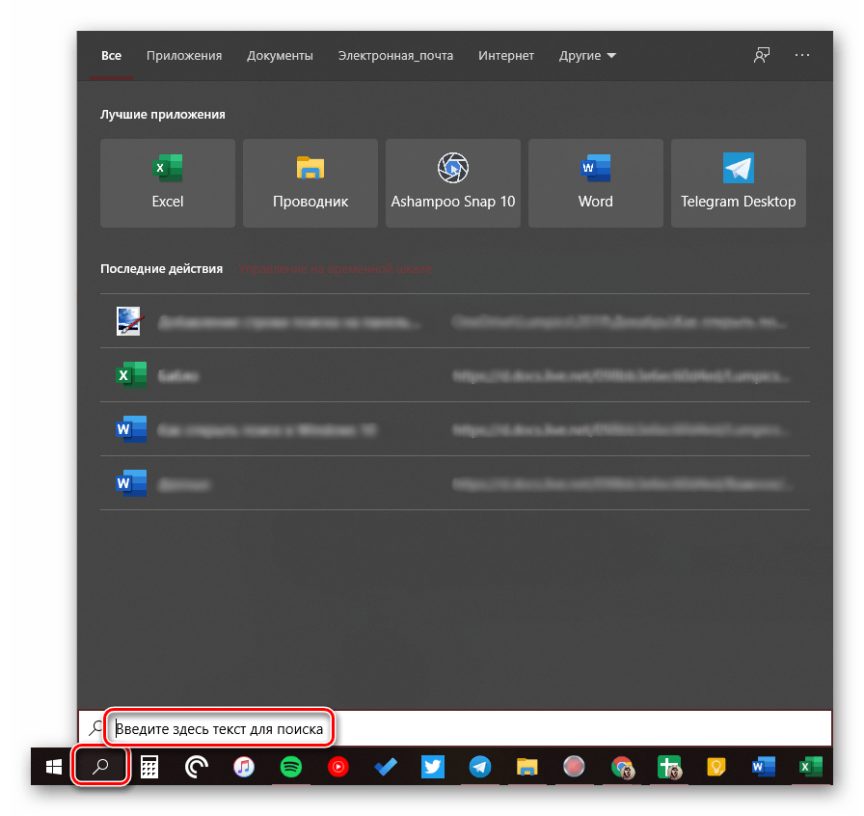The image size is (864, 816).
Task: Open the yellow lightbulb Keep app
Action: [715, 767]
